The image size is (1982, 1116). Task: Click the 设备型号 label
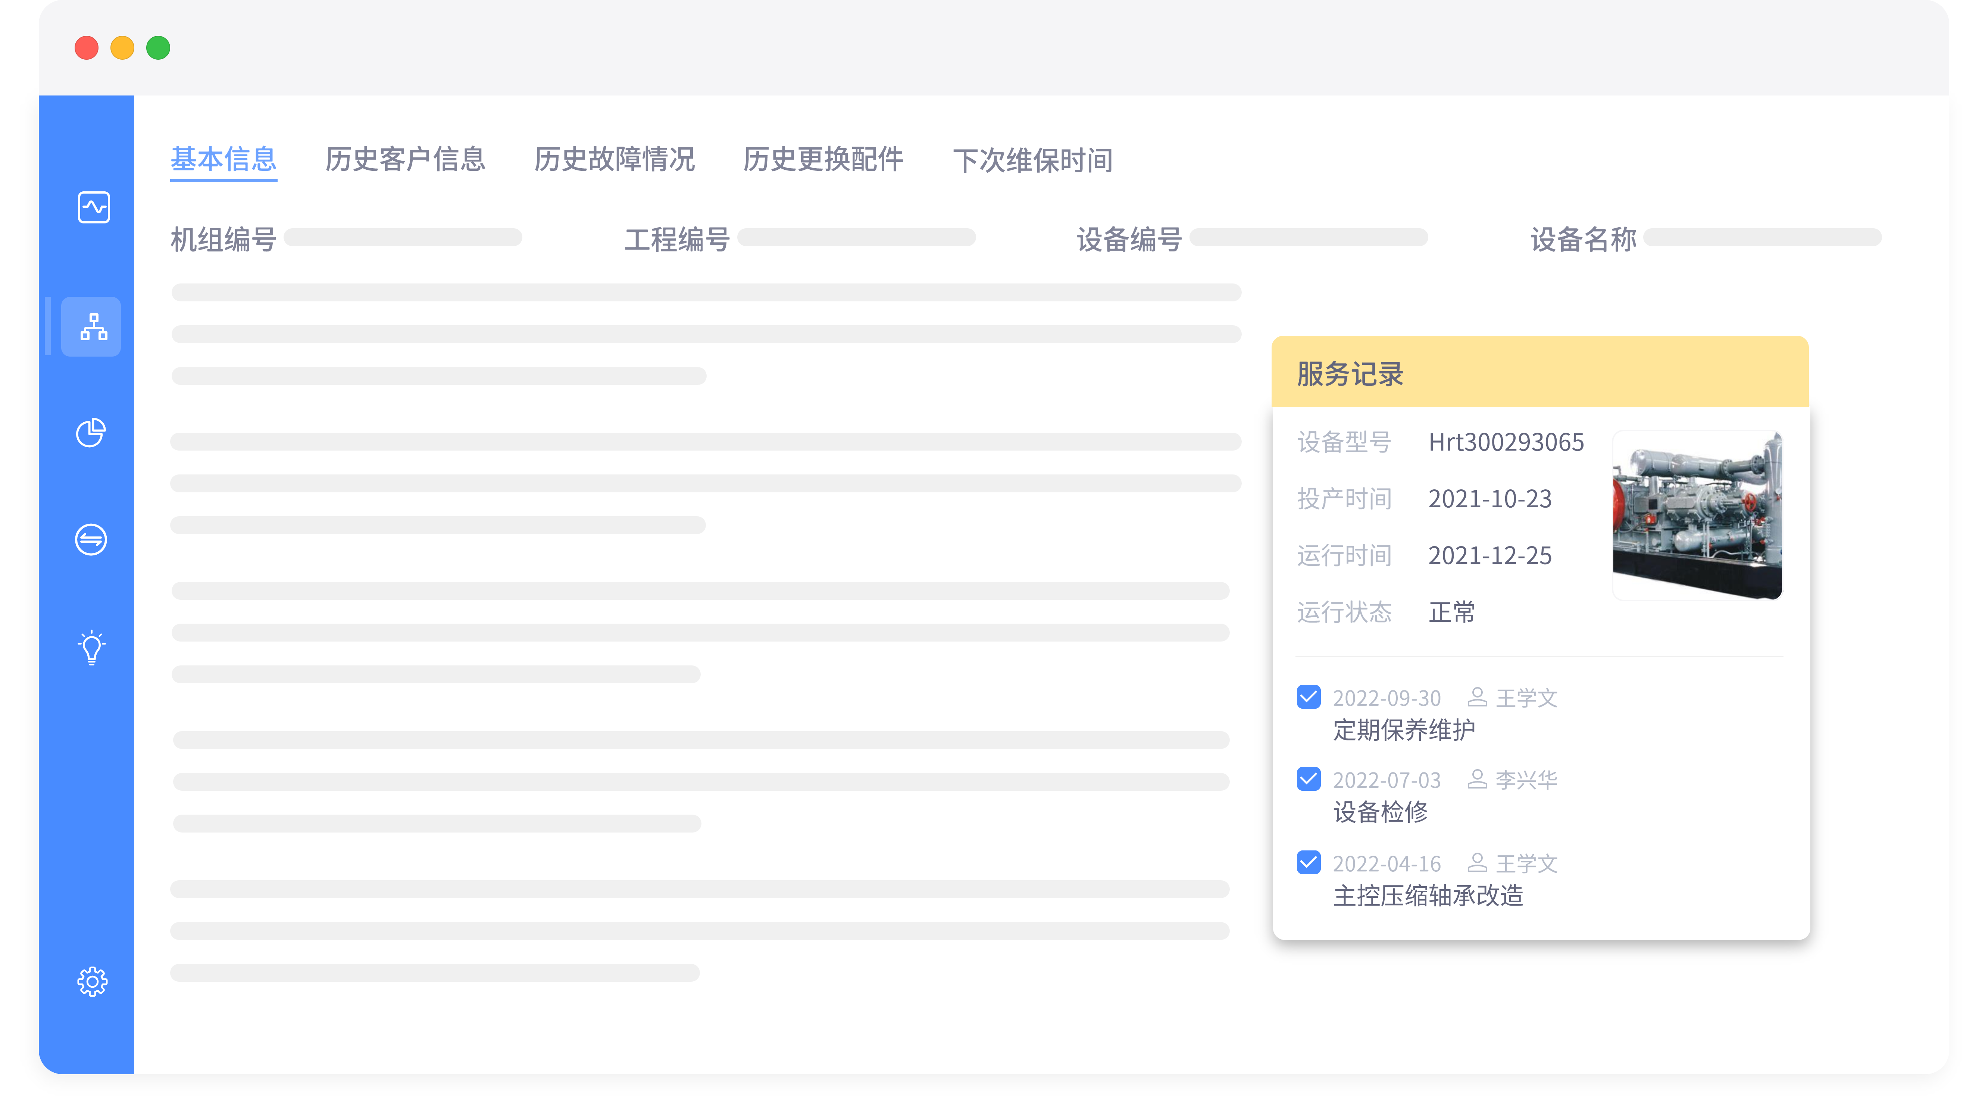(x=1344, y=442)
